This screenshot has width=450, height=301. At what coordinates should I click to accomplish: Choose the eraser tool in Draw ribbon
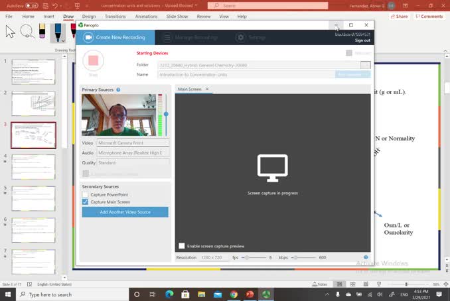click(x=42, y=31)
